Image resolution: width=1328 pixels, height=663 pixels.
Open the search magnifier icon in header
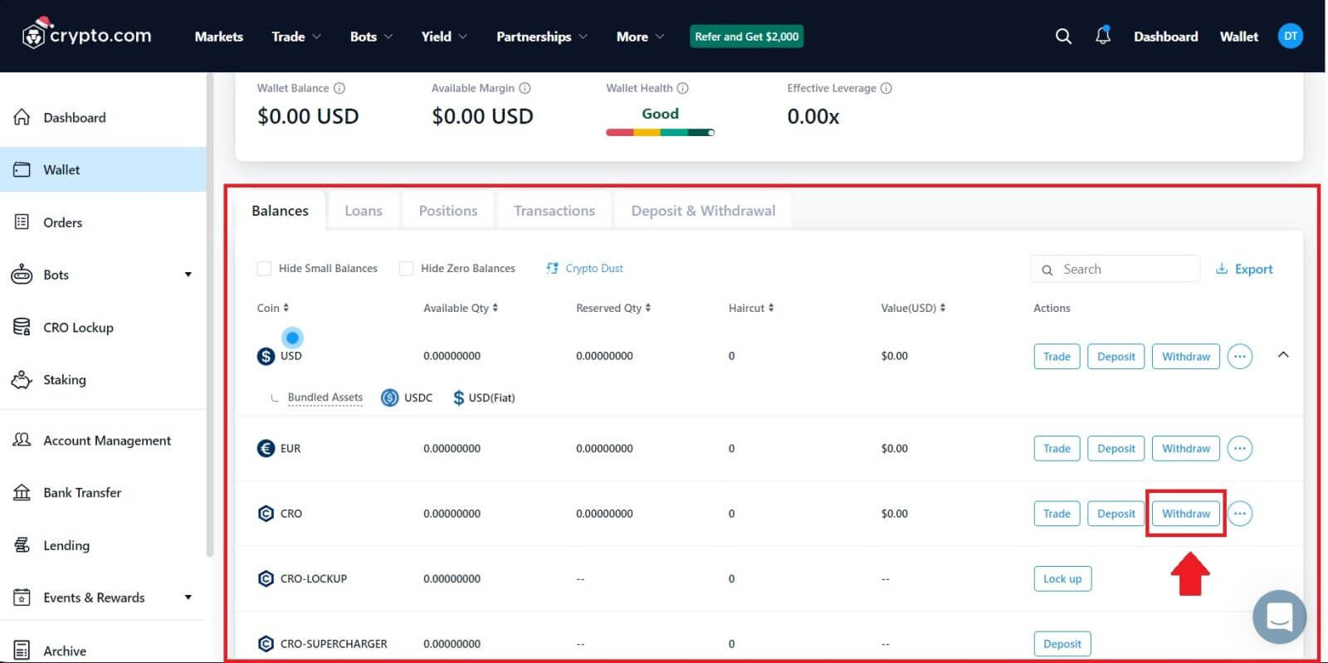click(1062, 37)
